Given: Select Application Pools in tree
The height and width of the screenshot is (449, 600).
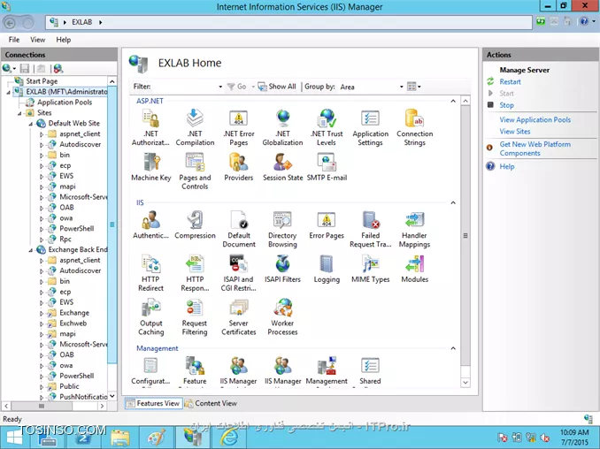Looking at the screenshot, I should point(65,103).
